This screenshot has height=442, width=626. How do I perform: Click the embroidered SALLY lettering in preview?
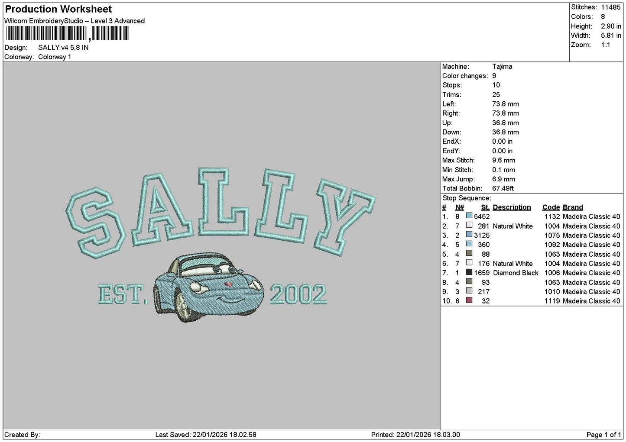(x=221, y=214)
